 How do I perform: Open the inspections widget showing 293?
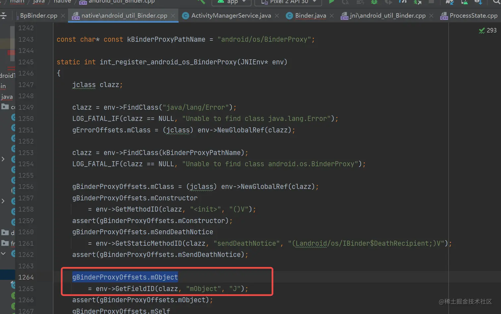pyautogui.click(x=488, y=30)
